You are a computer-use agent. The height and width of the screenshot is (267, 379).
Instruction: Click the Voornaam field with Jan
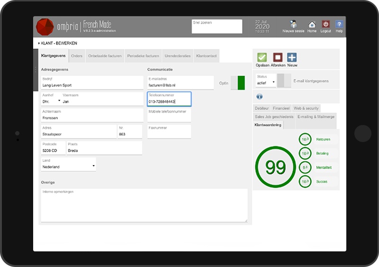click(x=102, y=99)
